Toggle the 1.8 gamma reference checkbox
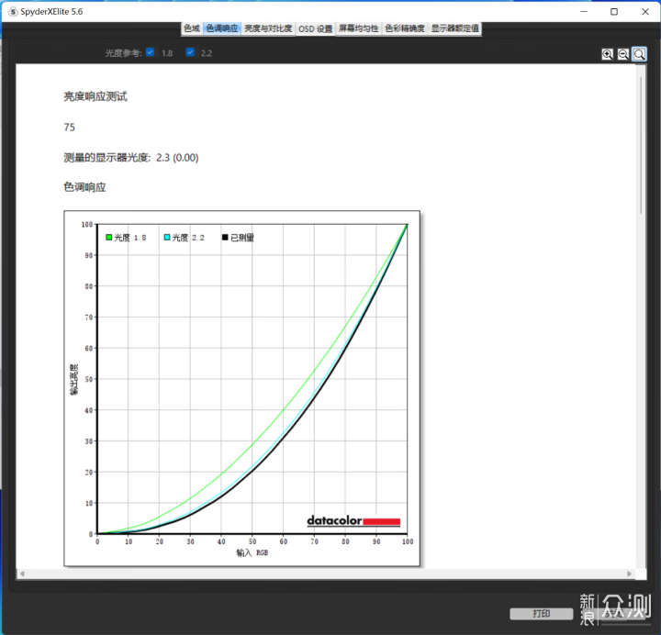The image size is (661, 635). (150, 52)
